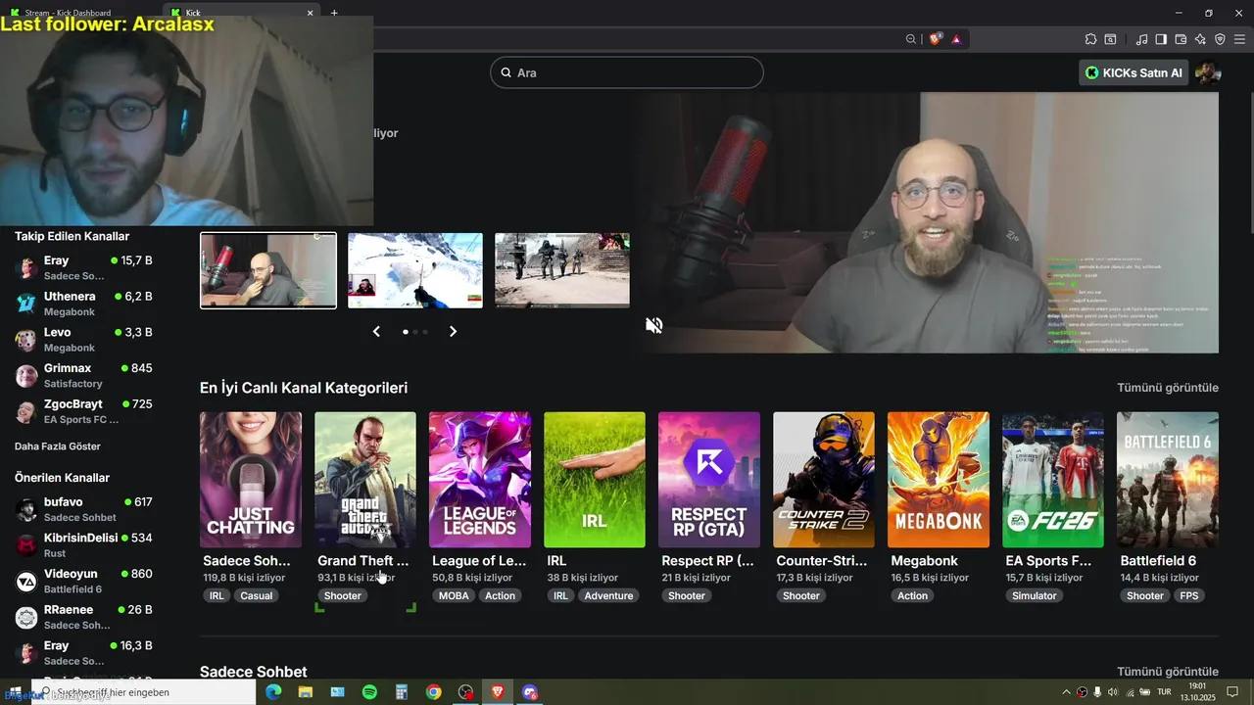The image size is (1254, 705).
Task: Open the volume speaker icon in system tray
Action: tap(1113, 692)
